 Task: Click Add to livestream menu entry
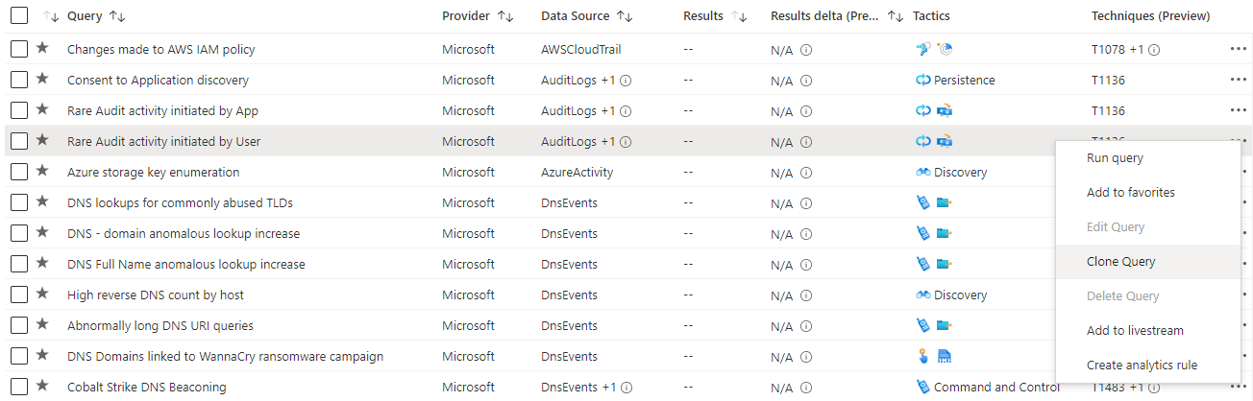(1135, 330)
